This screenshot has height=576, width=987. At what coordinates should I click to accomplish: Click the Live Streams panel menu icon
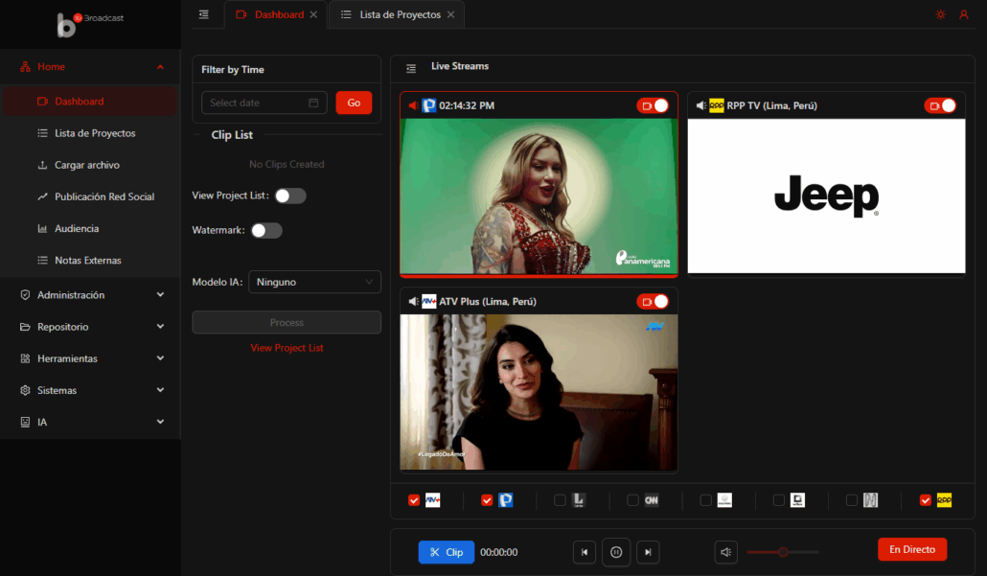coord(411,68)
